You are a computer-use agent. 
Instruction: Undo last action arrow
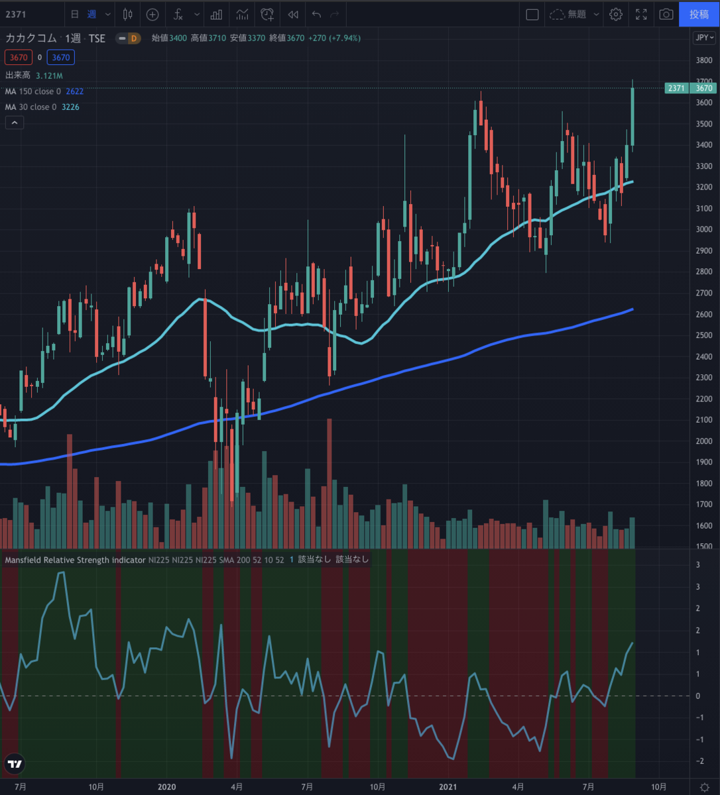tap(316, 14)
